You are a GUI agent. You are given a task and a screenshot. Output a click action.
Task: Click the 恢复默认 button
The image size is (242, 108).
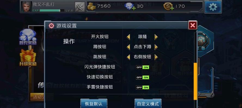click(94, 104)
